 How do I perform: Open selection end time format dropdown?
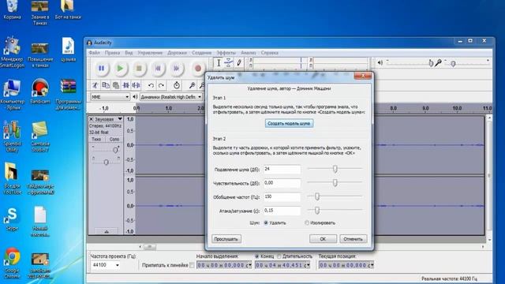[309, 265]
